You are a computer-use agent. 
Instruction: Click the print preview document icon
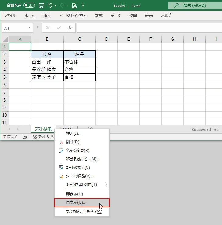point(74,6)
